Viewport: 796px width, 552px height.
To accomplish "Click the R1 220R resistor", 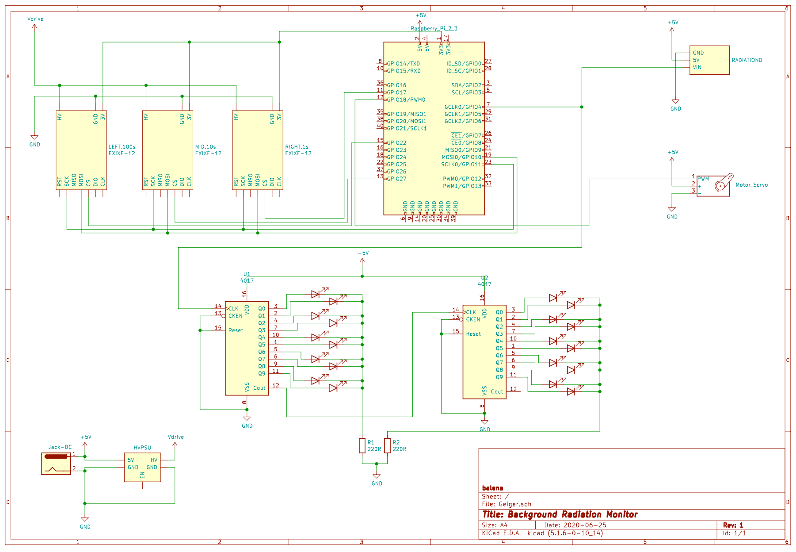I will pyautogui.click(x=362, y=445).
